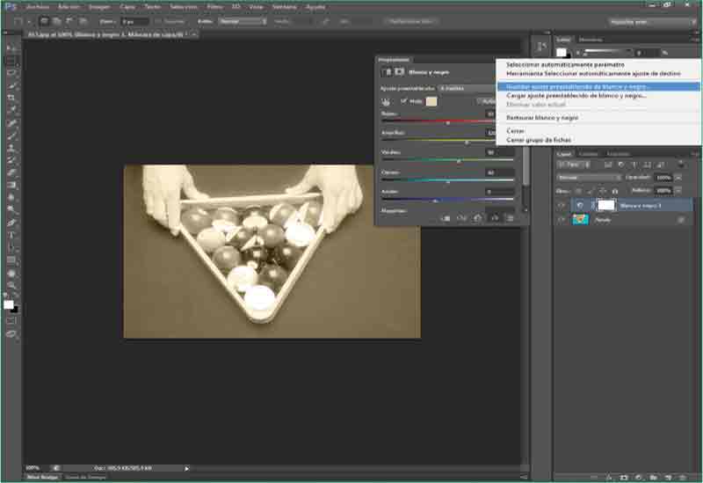Select the Horizontal Type tool
The image size is (703, 483).
pyautogui.click(x=11, y=235)
